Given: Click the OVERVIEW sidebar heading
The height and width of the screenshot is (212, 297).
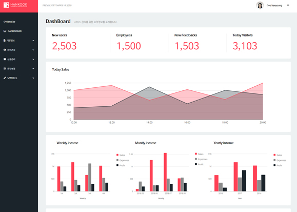Looking at the screenshot, I should click(9, 22).
